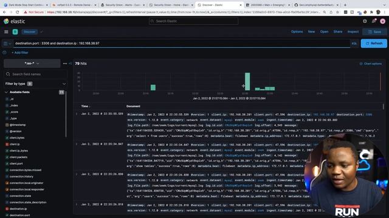
Task: Click the field type icon for destination.ip
Action: click(x=7, y=209)
